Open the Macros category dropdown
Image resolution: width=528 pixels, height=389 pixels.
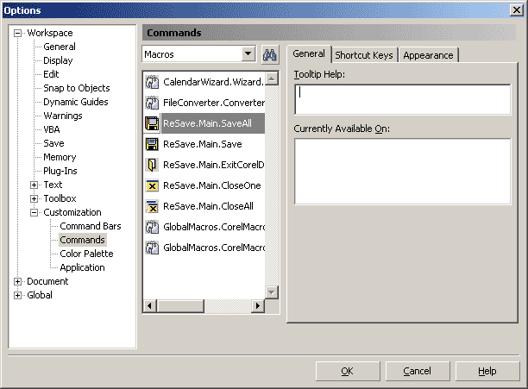(x=248, y=53)
